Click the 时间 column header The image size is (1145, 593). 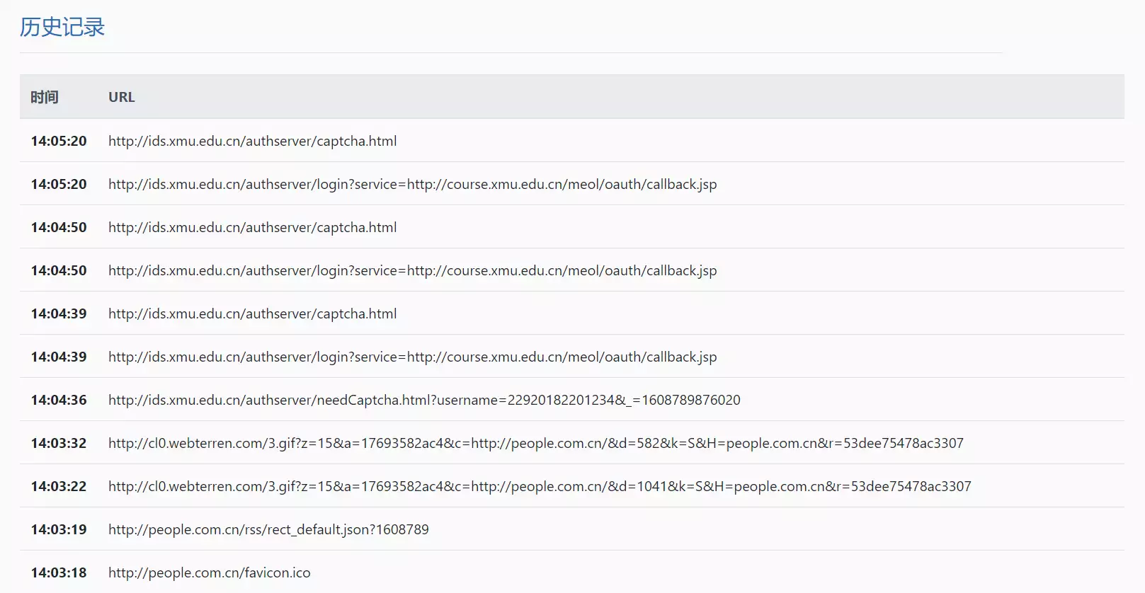click(x=44, y=97)
